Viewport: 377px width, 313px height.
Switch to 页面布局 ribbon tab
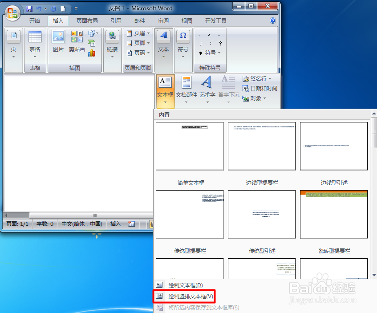87,20
